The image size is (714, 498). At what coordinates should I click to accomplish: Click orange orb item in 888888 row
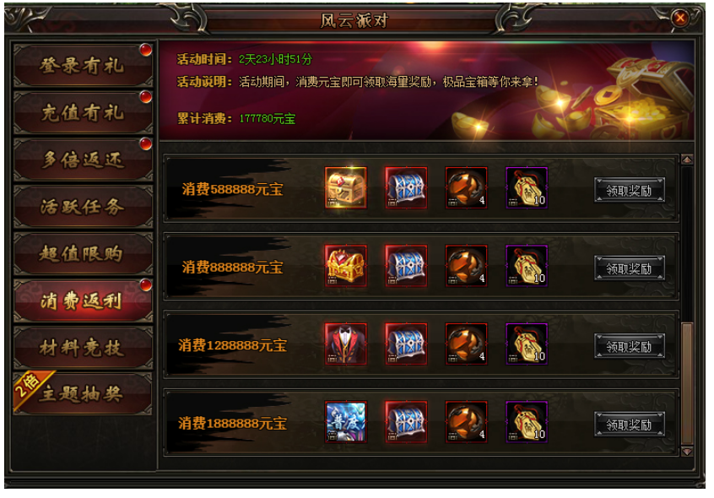[466, 266]
